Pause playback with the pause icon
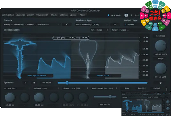171x116 pixels. (x=25, y=83)
